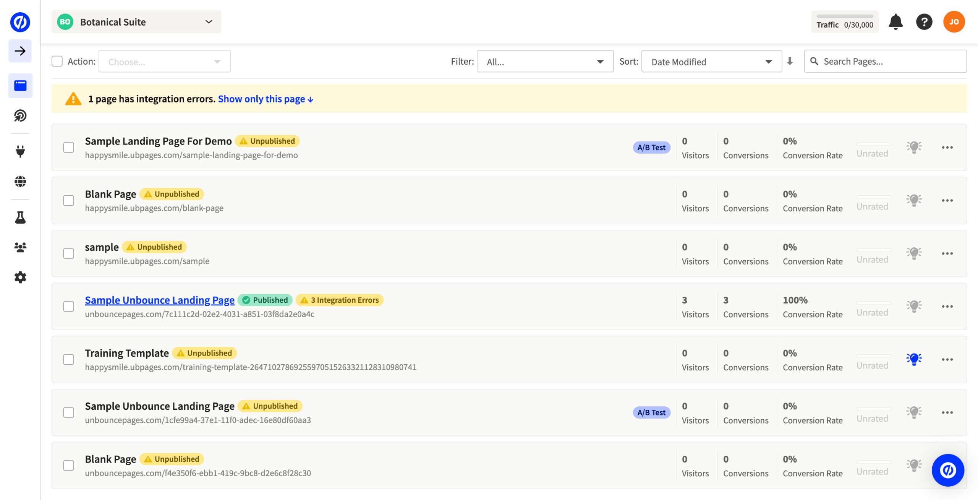
Task: Click the 3 Integration Errors badge
Action: pyautogui.click(x=339, y=300)
